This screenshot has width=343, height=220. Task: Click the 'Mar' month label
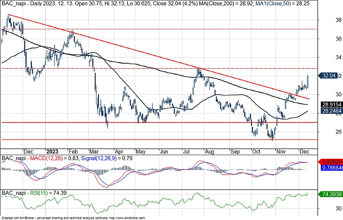coord(94,152)
